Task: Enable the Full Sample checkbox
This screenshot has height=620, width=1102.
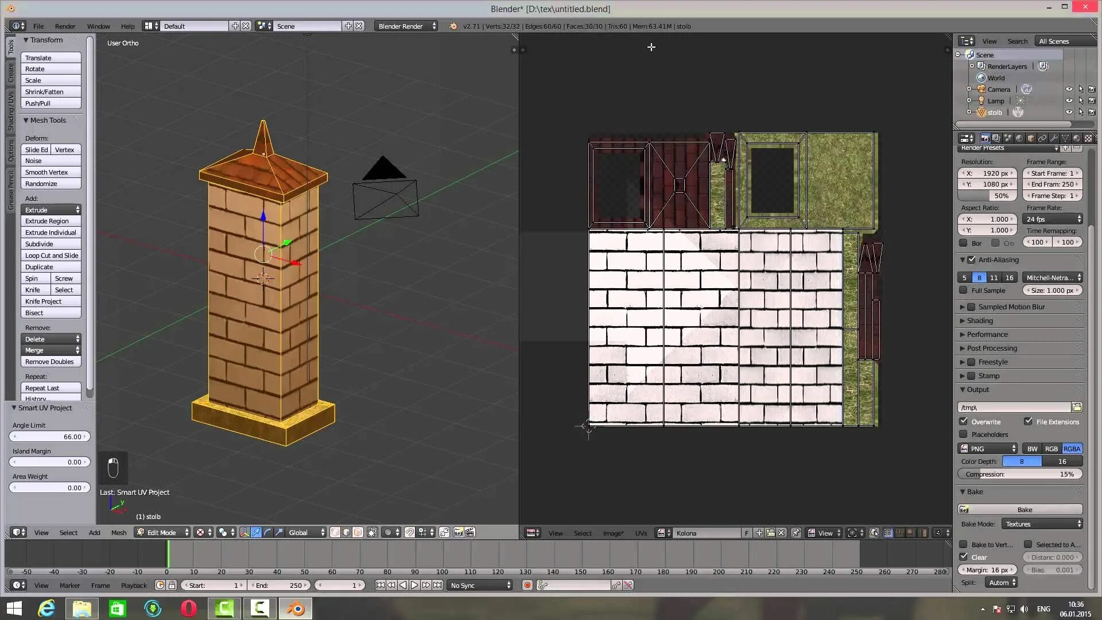Action: pyautogui.click(x=964, y=290)
